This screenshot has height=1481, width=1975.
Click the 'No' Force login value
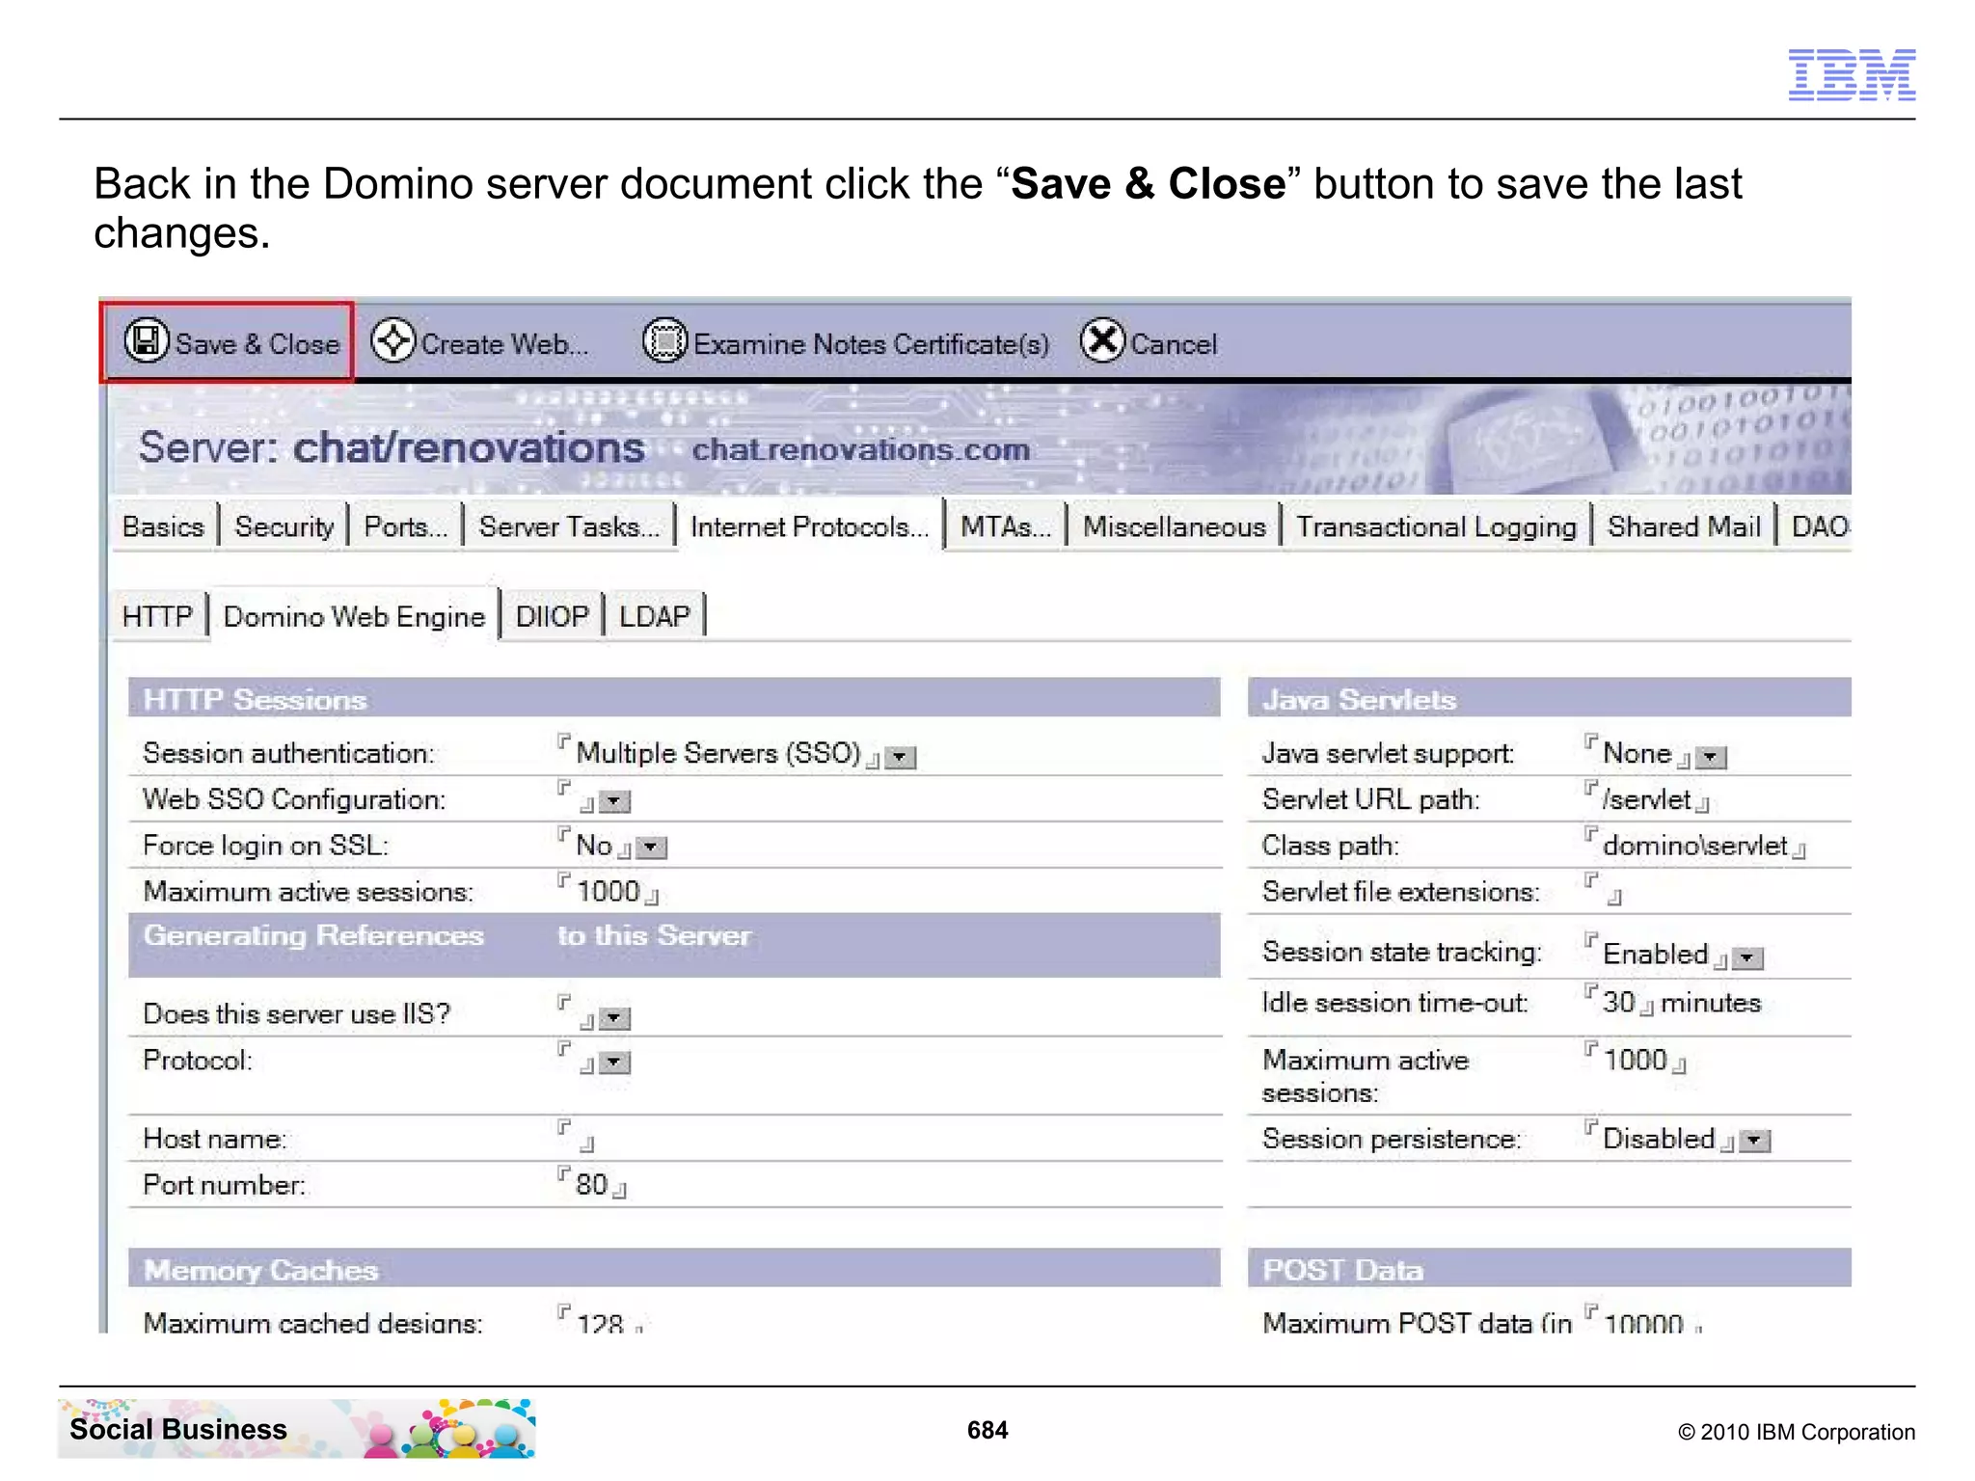point(594,846)
